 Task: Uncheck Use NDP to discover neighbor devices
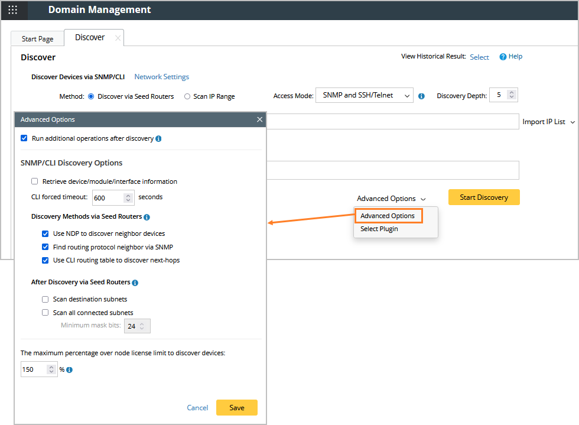[45, 233]
